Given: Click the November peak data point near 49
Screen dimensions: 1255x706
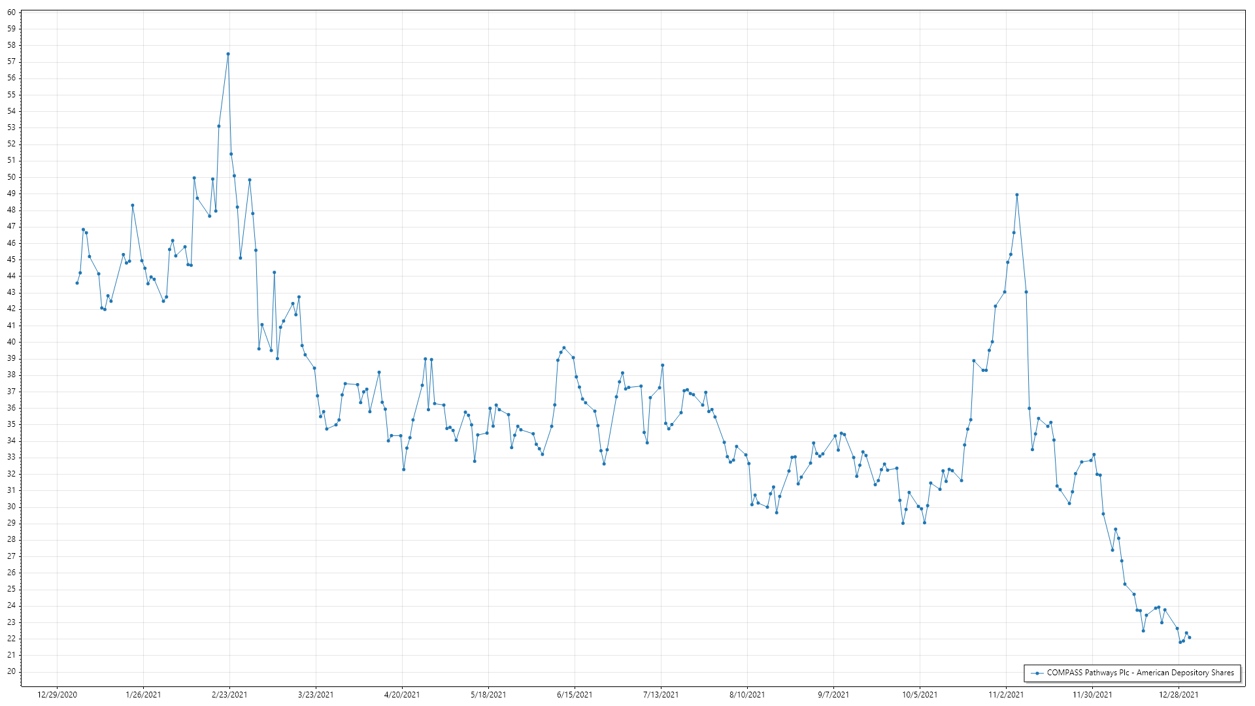Looking at the screenshot, I should tap(1017, 195).
